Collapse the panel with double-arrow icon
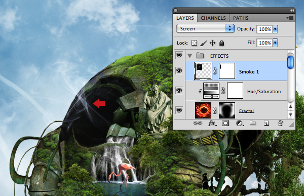The height and width of the screenshot is (196, 304). (292, 10)
